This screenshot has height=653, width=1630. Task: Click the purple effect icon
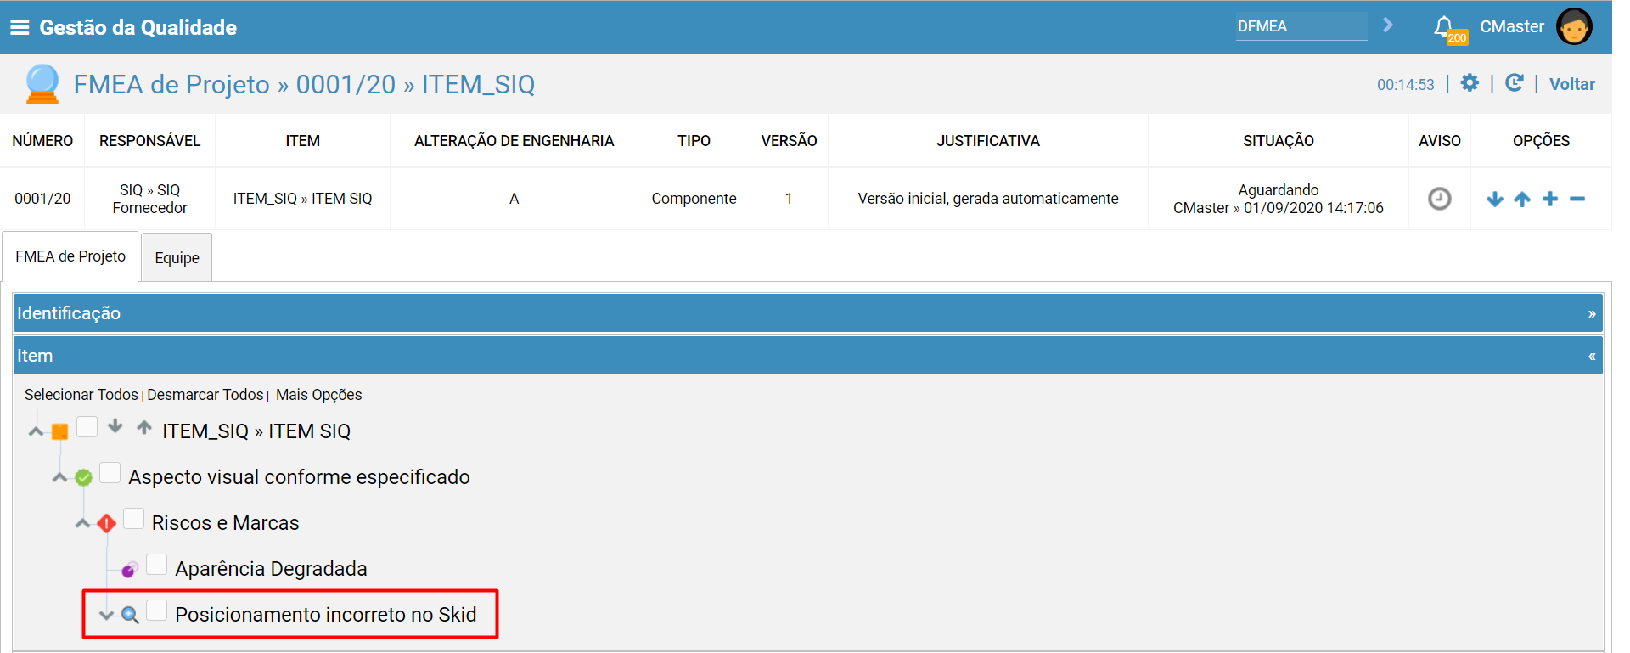coord(129,569)
